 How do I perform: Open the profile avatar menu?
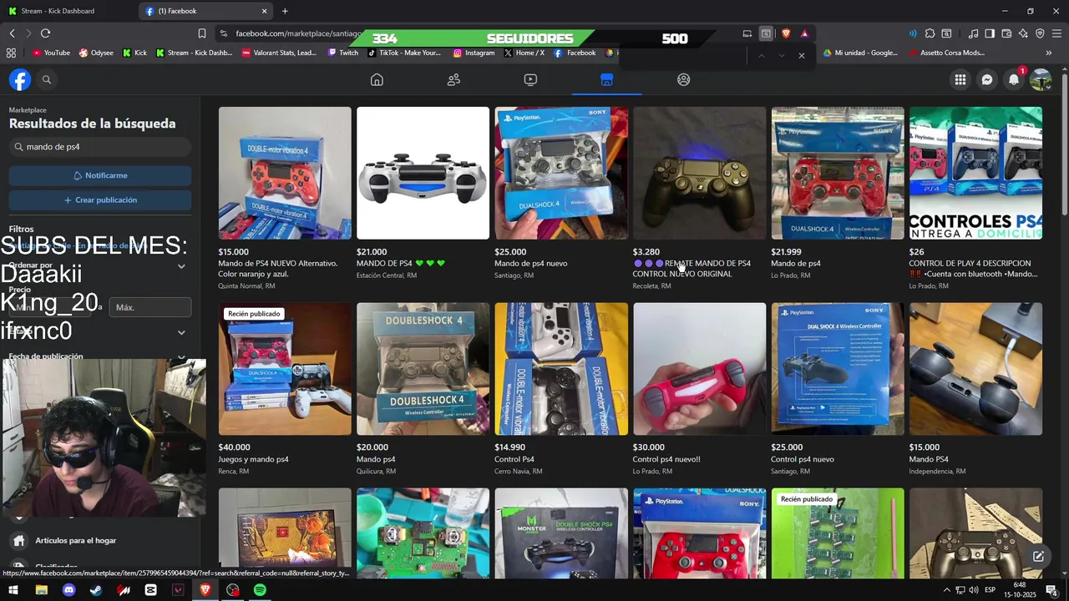[1041, 79]
